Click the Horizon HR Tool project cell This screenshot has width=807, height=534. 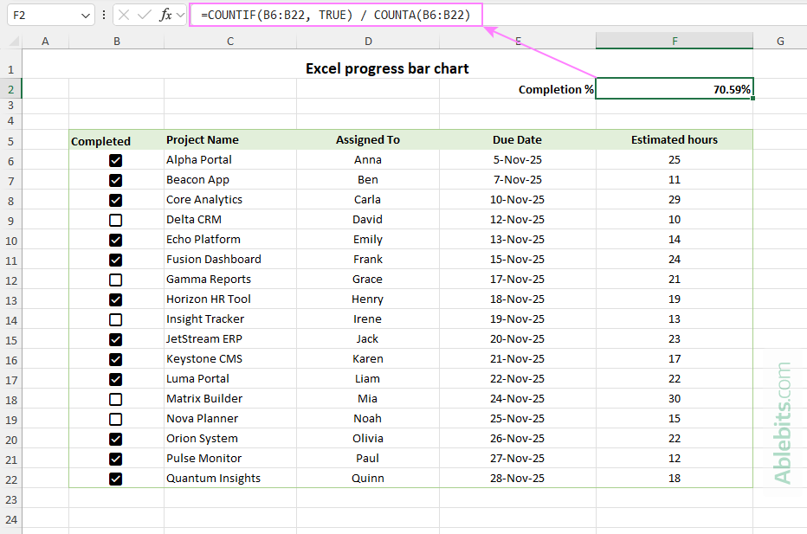[x=229, y=299]
